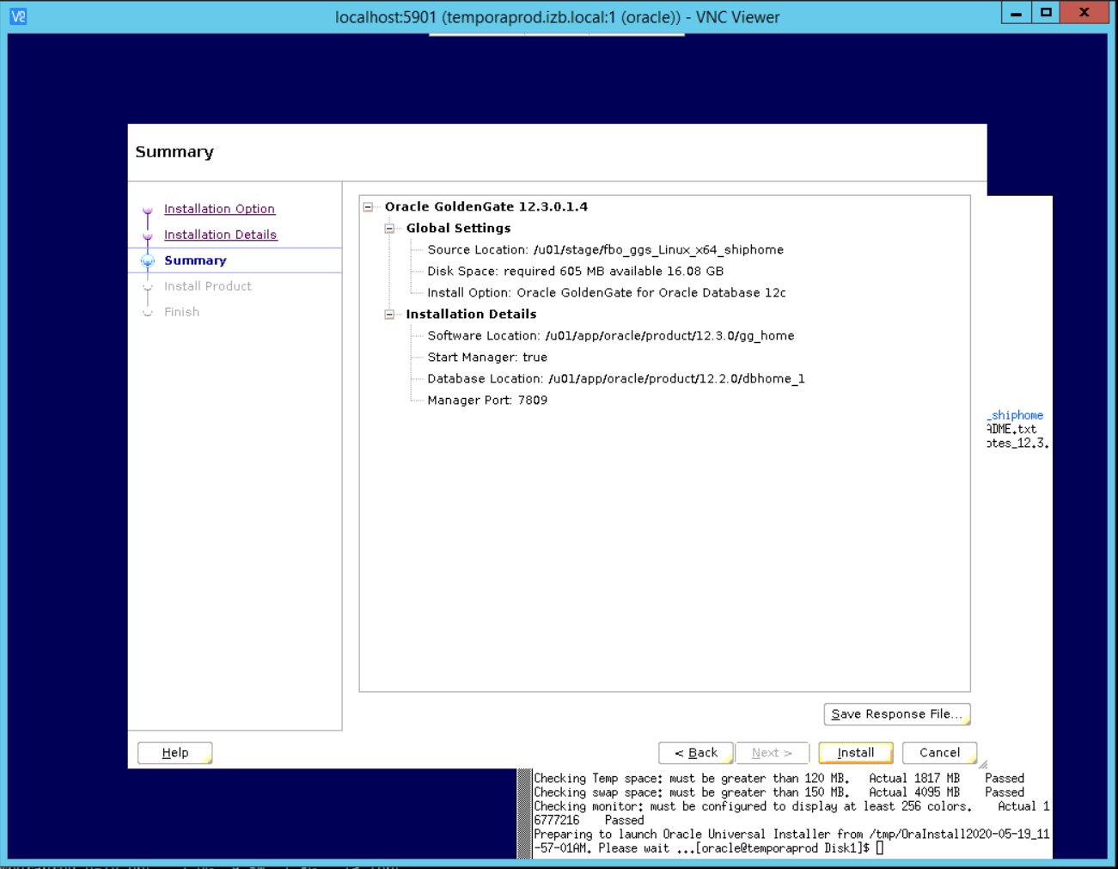
Task: Click the Installation Details step marker icon
Action: click(148, 236)
